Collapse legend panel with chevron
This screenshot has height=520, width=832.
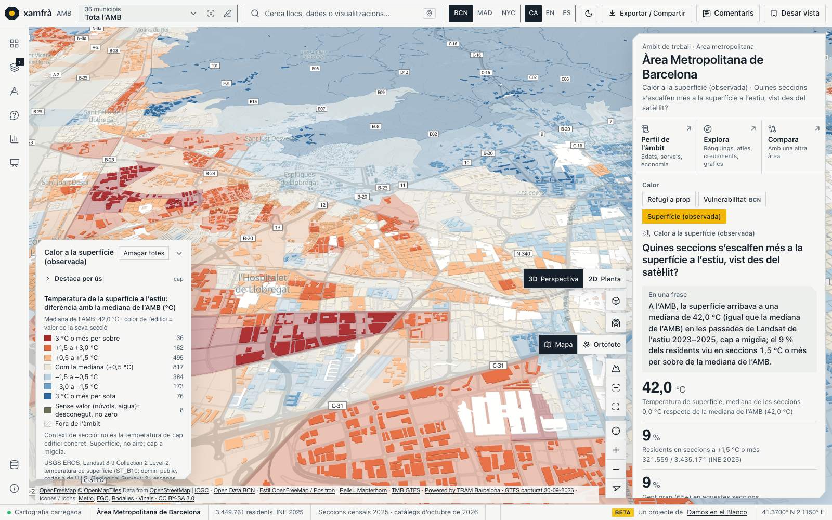click(179, 253)
